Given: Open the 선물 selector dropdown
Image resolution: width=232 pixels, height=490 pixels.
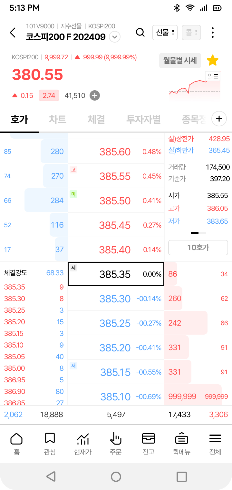Looking at the screenshot, I should coord(165,33).
